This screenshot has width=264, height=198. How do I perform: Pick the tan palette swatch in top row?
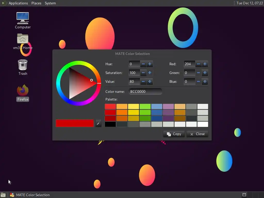pyautogui.click(x=180, y=106)
